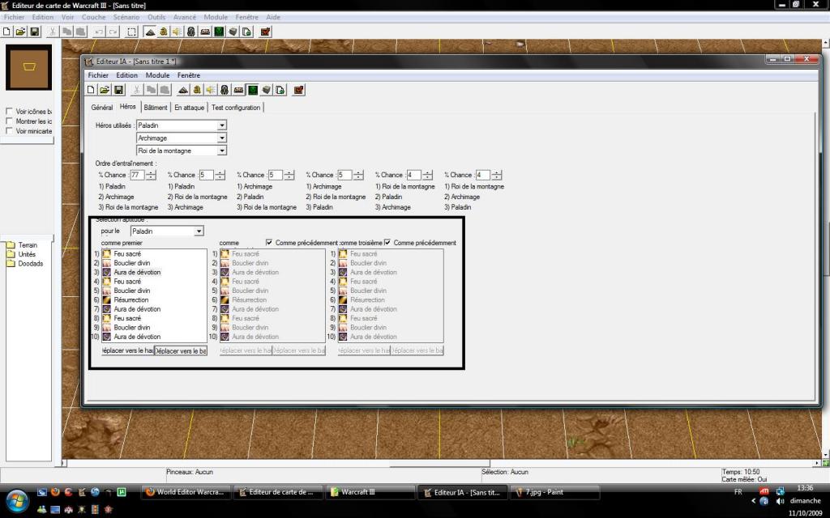Open Object Manager from main toolbar
Screen dimensions: 830x518
233,32
